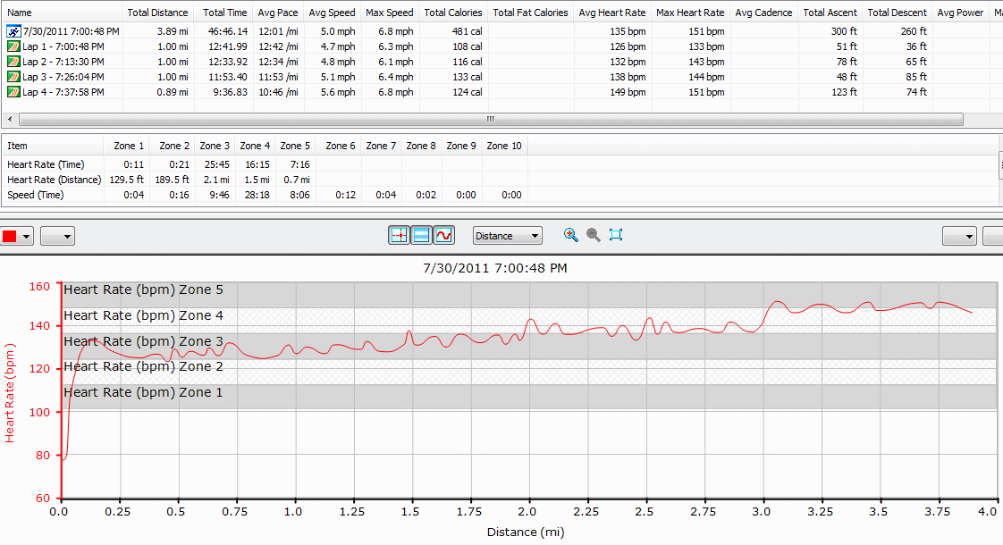1003x545 pixels.
Task: Click the Lap 1 flag icon
Action: point(13,46)
